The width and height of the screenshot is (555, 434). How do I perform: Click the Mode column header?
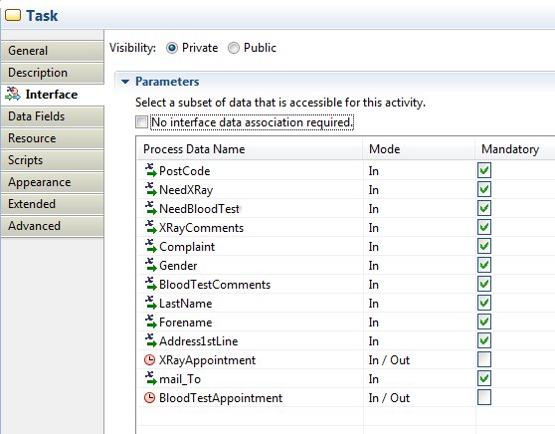tap(419, 149)
